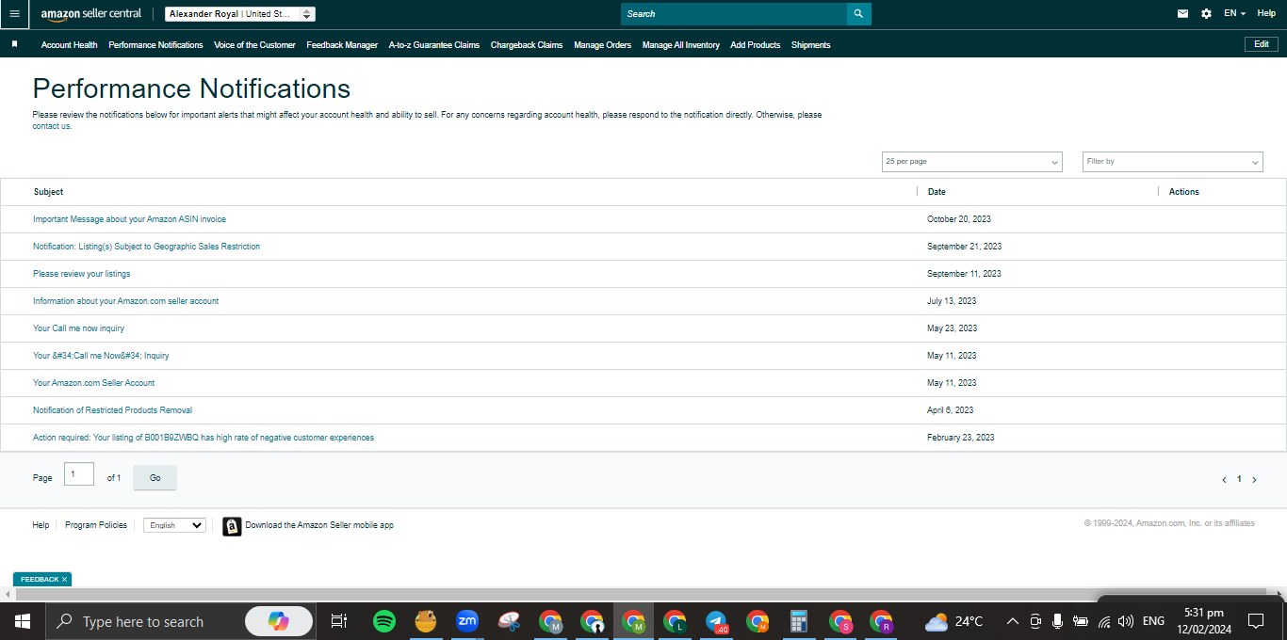Open Manage All Inventory
This screenshot has width=1287, height=640.
681,45
